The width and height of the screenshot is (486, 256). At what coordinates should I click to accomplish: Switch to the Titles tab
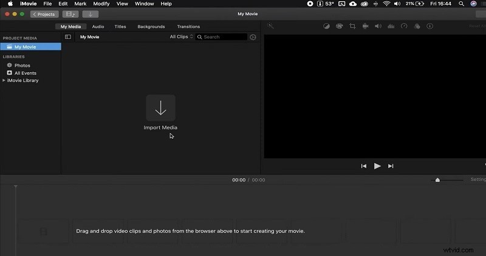pyautogui.click(x=120, y=27)
